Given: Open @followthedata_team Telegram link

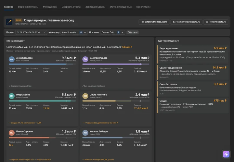Looking at the screenshot, I should point(154,22).
